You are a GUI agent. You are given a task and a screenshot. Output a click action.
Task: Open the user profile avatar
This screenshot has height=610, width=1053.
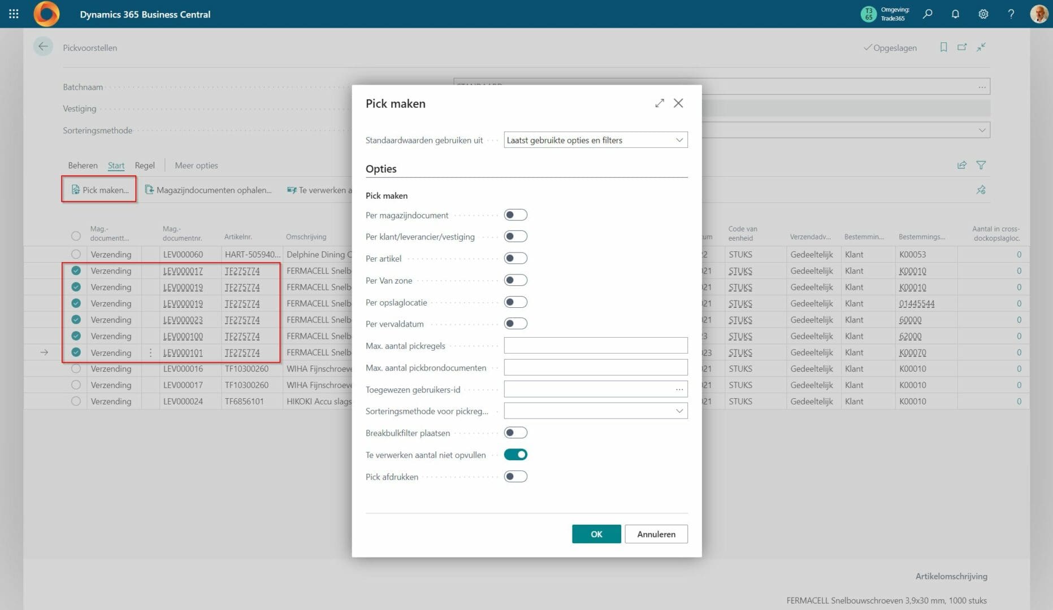coord(1039,14)
